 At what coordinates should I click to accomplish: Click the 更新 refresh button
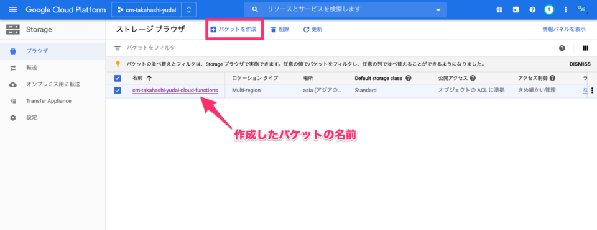click(x=313, y=29)
